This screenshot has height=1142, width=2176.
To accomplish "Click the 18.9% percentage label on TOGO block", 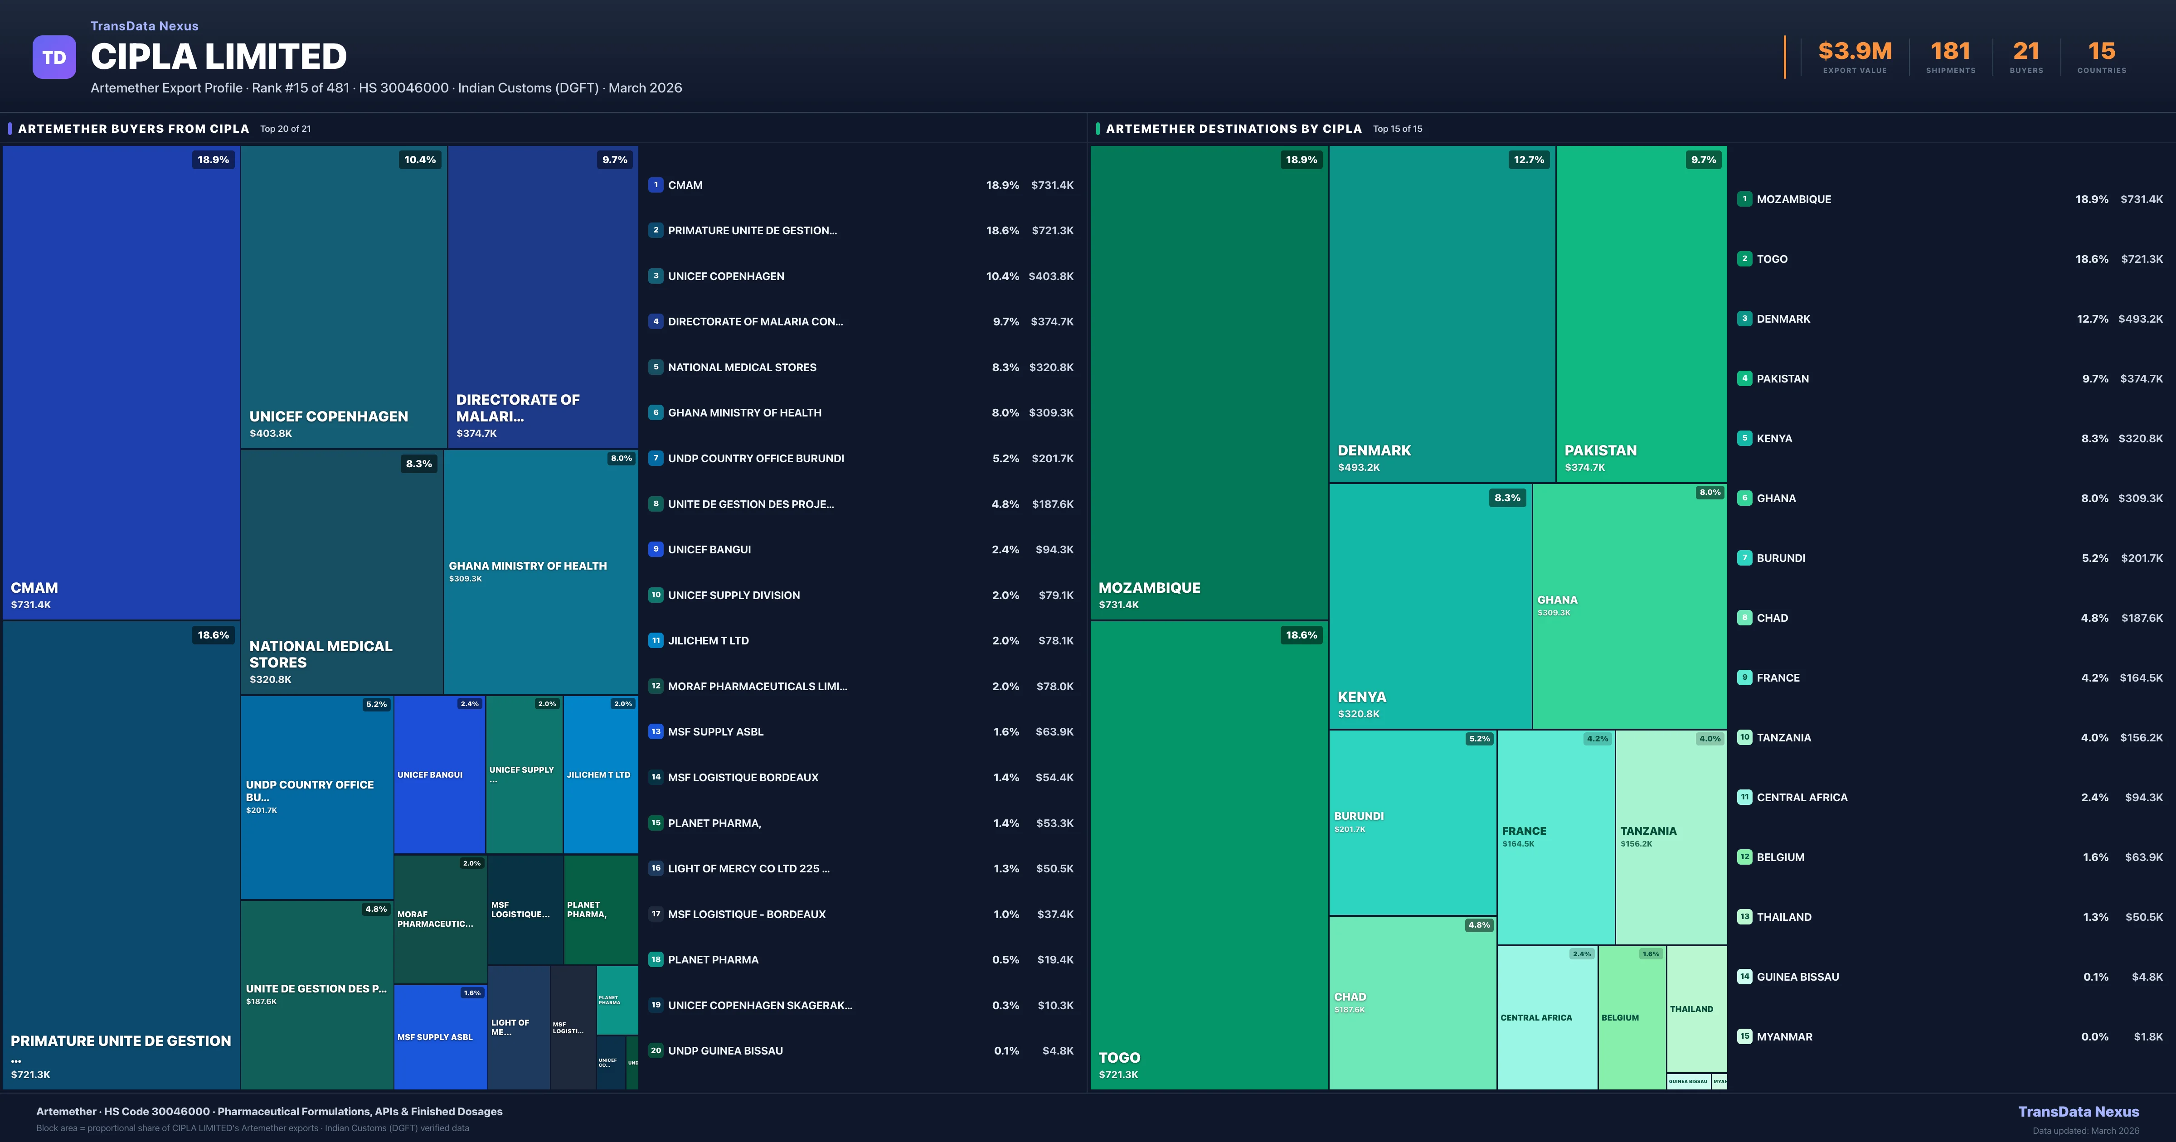I will click(x=1301, y=635).
